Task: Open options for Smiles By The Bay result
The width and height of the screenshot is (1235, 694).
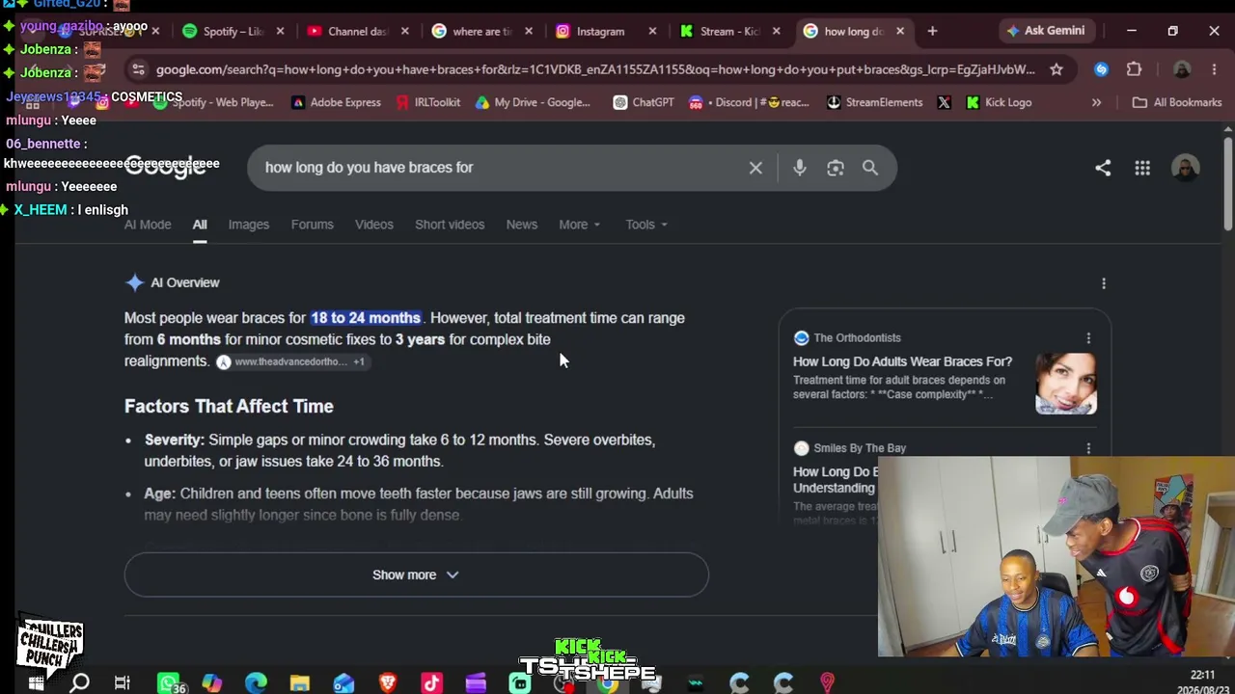Action: click(1088, 448)
